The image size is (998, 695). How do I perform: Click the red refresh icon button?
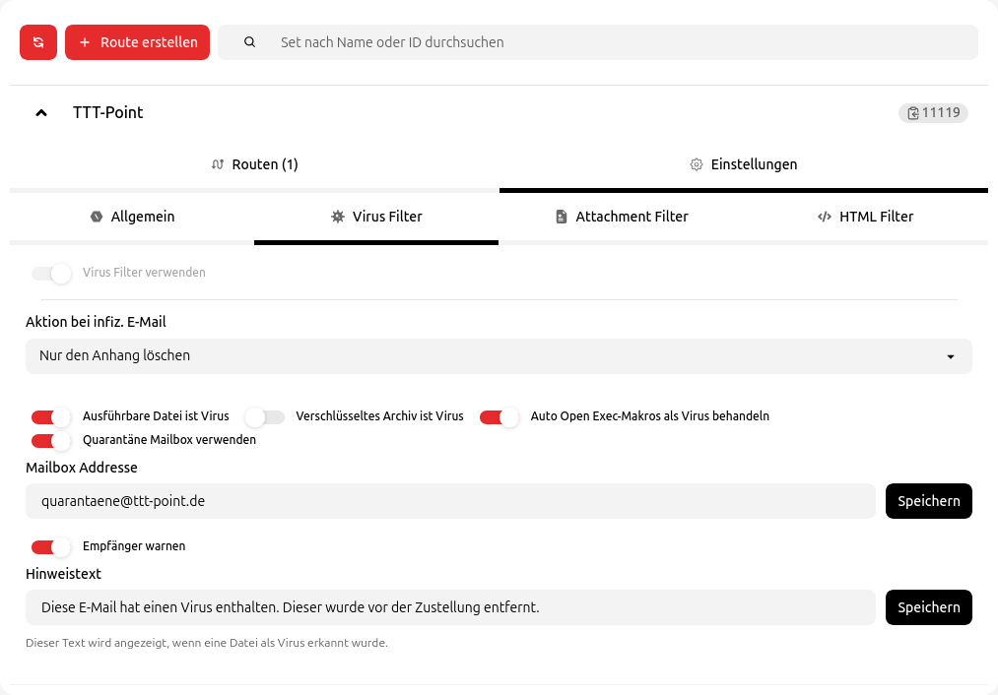38,42
